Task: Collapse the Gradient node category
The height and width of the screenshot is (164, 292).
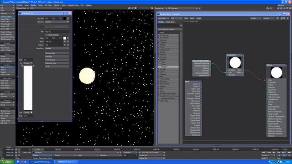Action: pos(159,60)
